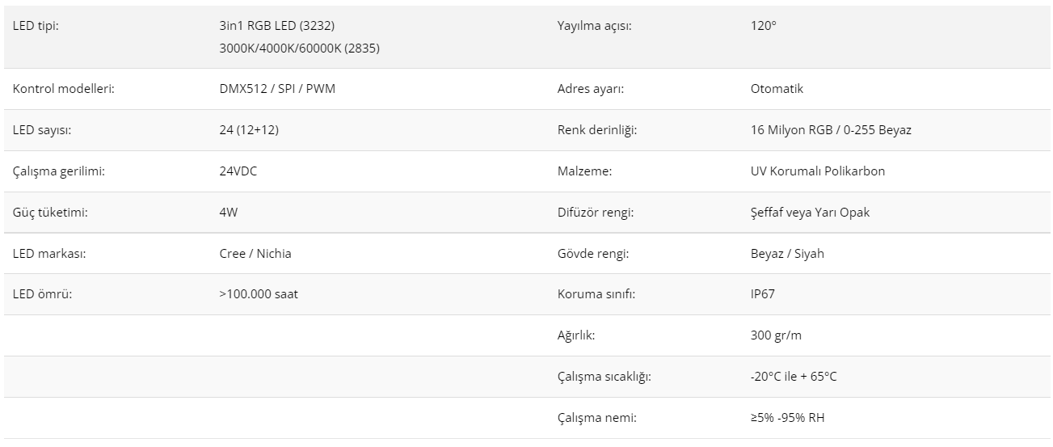Click the ">100.000 saat" lifetime value

tap(259, 294)
